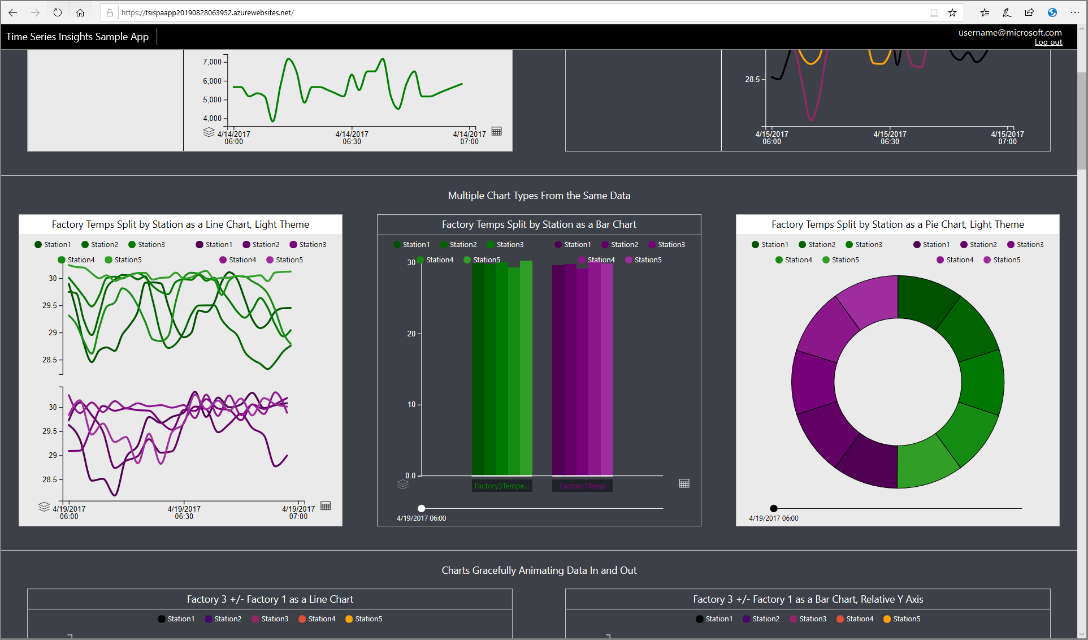Click stack layers icon on bar chart

point(403,484)
